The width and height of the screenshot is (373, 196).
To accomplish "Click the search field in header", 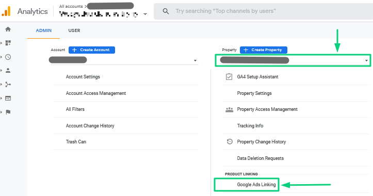I will [263, 11].
